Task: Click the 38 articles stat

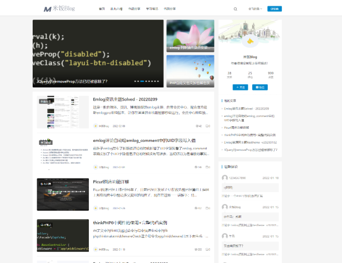Action: [x=229, y=75]
